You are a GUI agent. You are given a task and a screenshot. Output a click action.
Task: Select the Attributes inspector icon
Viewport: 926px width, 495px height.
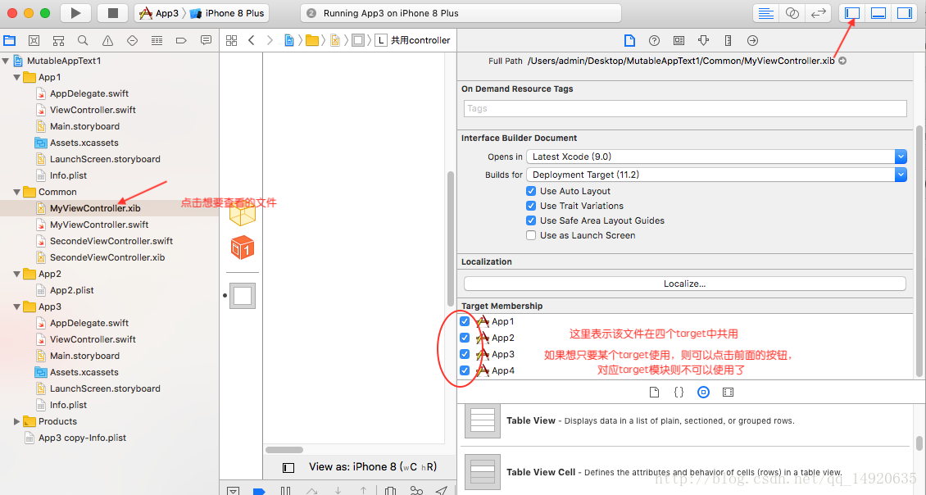(x=703, y=40)
